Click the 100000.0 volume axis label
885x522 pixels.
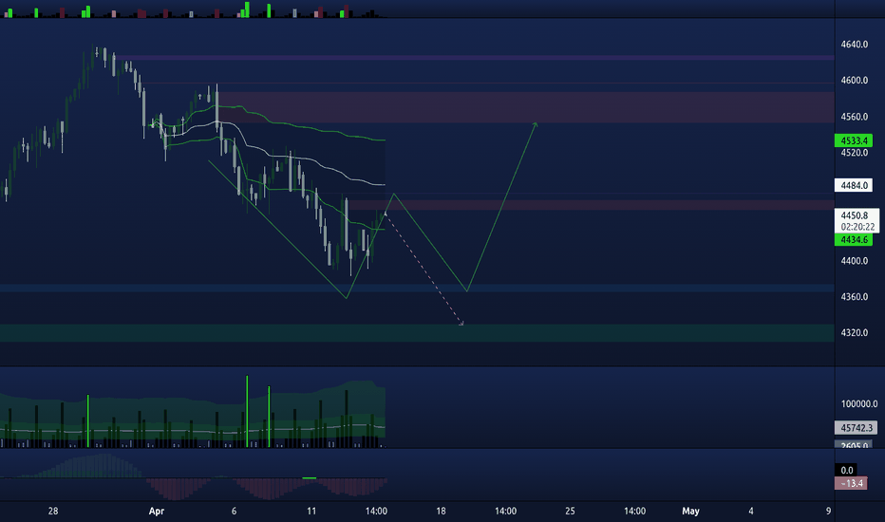(x=859, y=403)
